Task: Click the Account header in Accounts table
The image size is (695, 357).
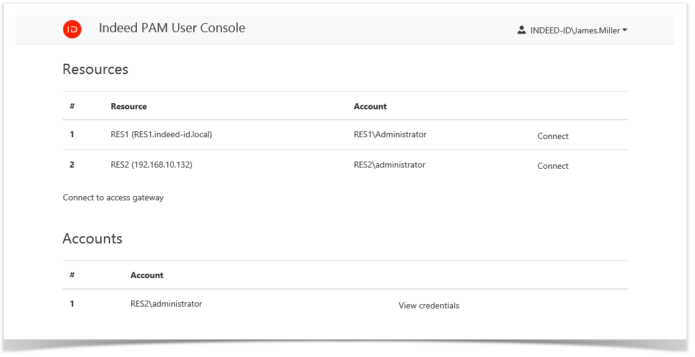Action: click(x=147, y=275)
